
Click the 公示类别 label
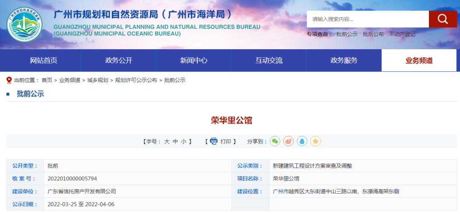point(250,166)
